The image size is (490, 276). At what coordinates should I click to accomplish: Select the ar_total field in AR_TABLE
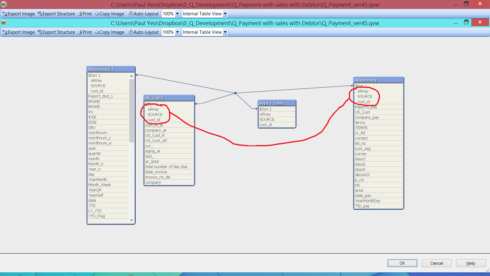169,161
